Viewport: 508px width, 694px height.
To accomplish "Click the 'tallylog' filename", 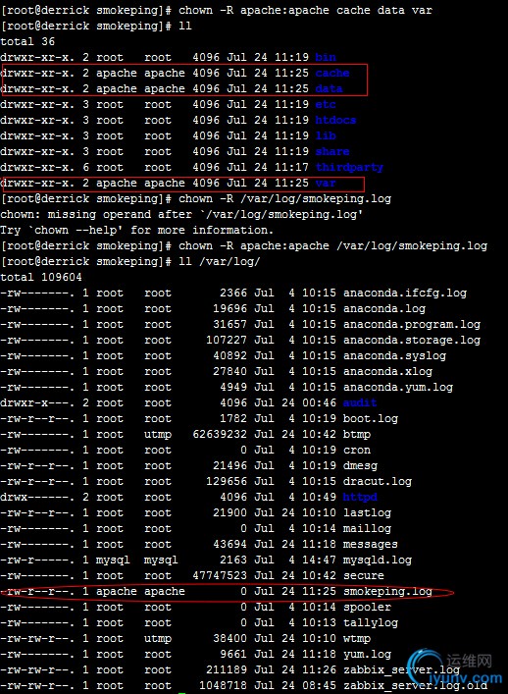I will [371, 623].
